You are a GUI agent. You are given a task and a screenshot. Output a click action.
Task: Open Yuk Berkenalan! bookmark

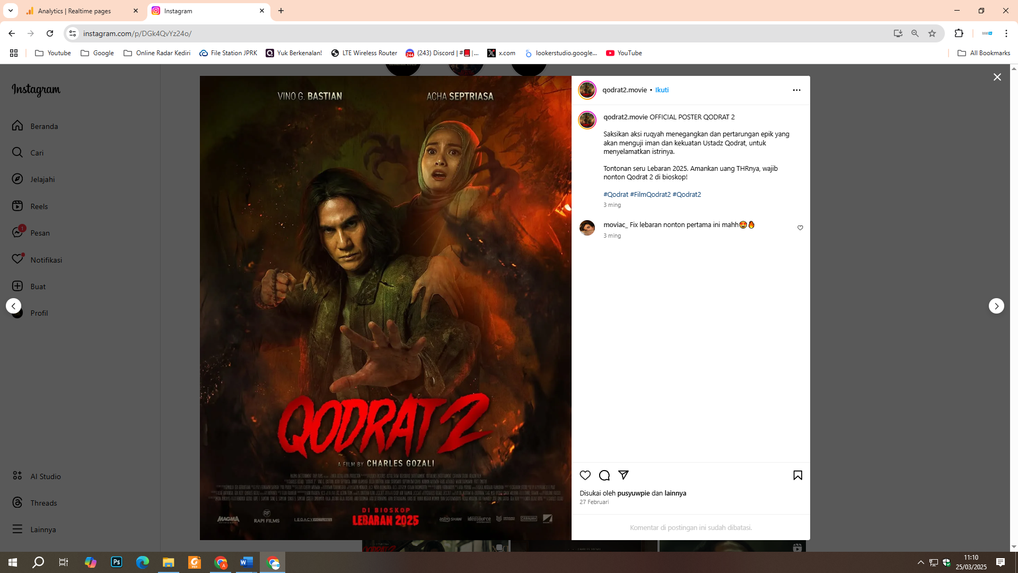[x=294, y=53]
